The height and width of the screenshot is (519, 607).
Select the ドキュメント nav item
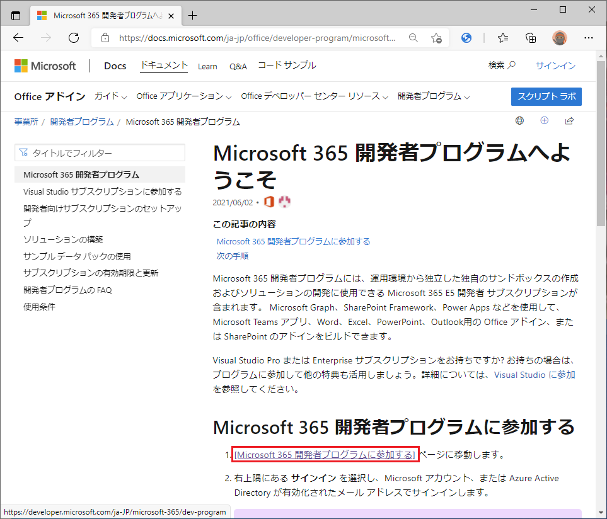[164, 66]
